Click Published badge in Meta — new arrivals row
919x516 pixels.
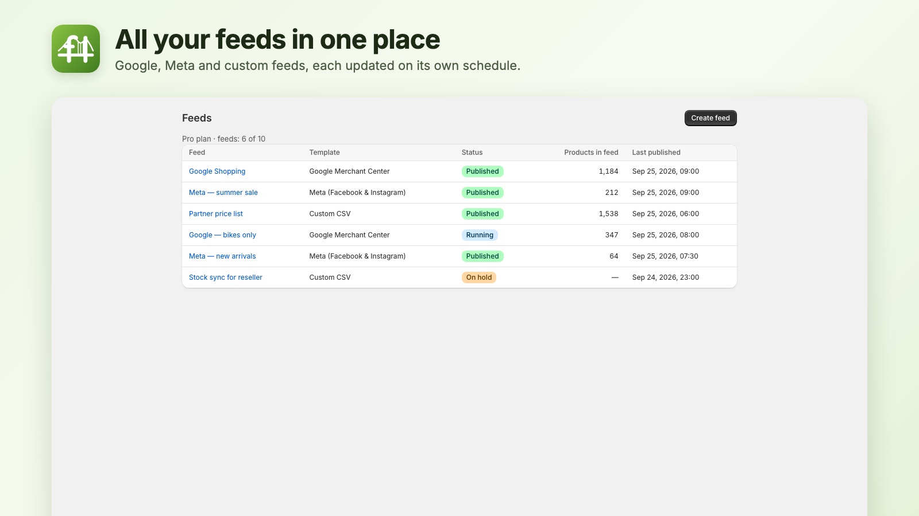click(482, 256)
